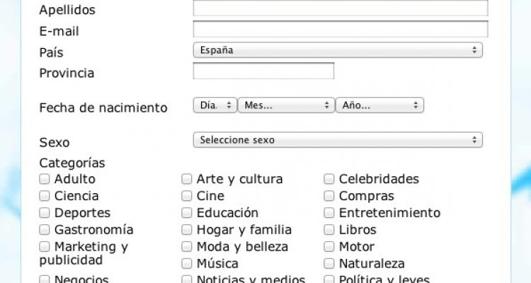Expand the Año year dropdown

coord(379,105)
